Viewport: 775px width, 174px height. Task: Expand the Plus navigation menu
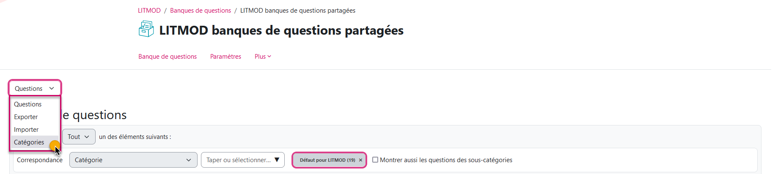click(x=263, y=57)
